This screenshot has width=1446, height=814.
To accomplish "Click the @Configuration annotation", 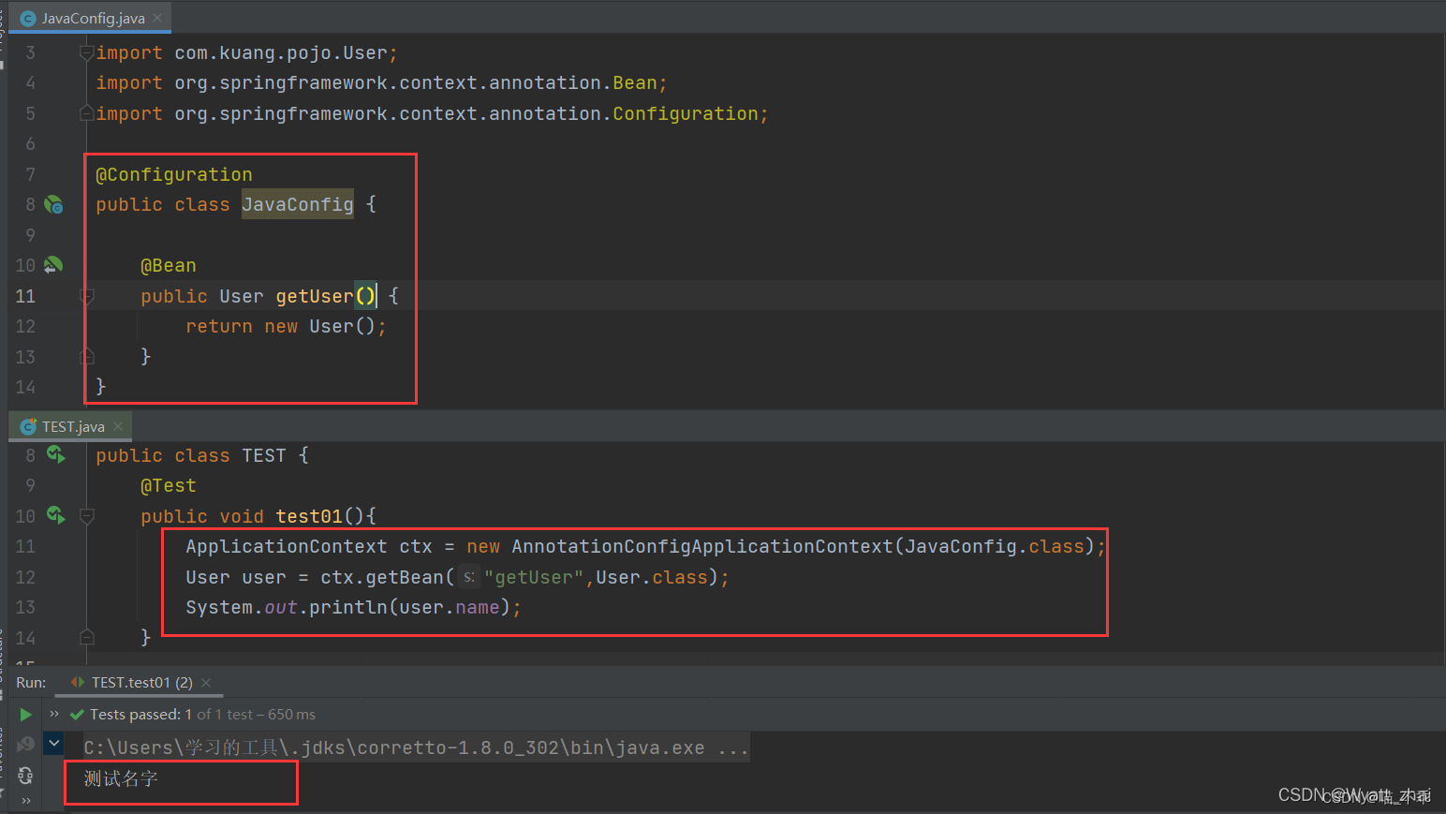I will [x=174, y=174].
